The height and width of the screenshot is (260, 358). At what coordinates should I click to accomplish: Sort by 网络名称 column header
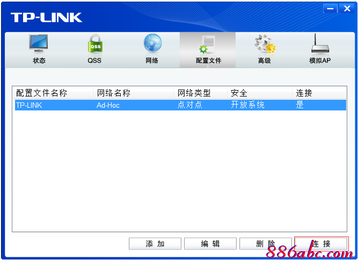133,93
